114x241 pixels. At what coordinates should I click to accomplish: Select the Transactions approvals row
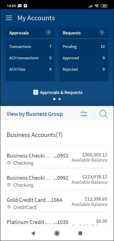pos(30,46)
